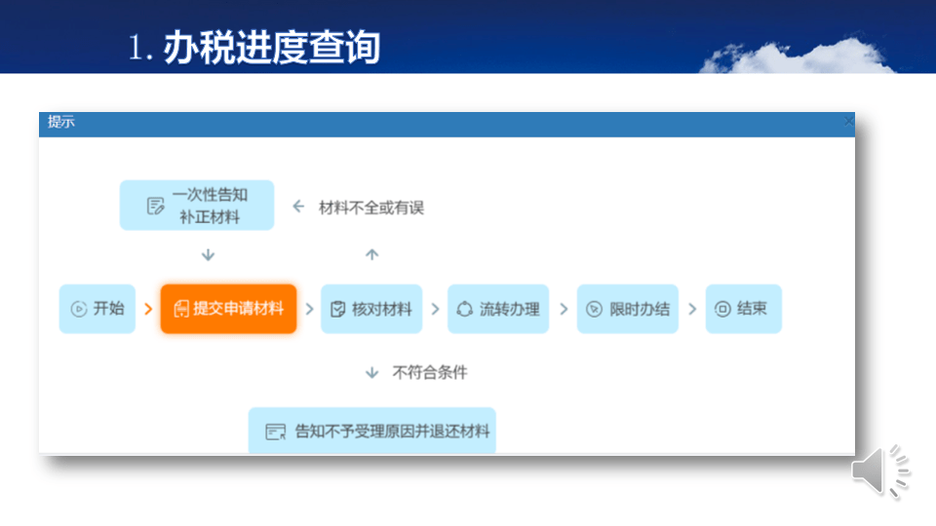Click the circulation icon in the 流转办理 step
The image size is (936, 526).
tap(464, 309)
